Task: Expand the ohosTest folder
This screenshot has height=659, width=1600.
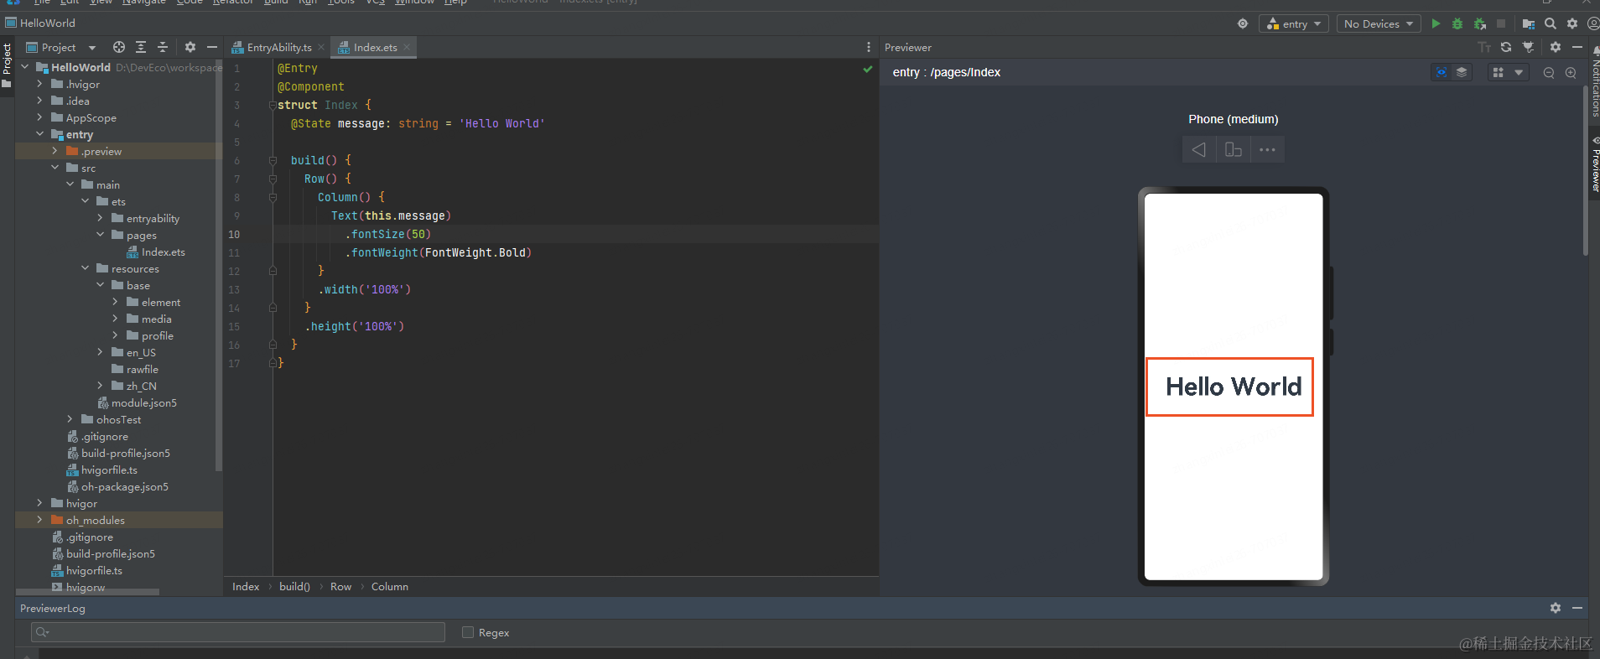Action: tap(70, 419)
